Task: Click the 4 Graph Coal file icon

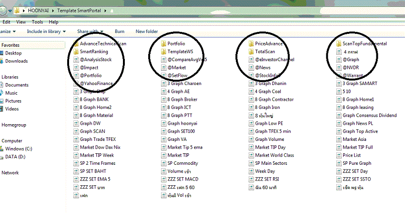Action: point(251,91)
